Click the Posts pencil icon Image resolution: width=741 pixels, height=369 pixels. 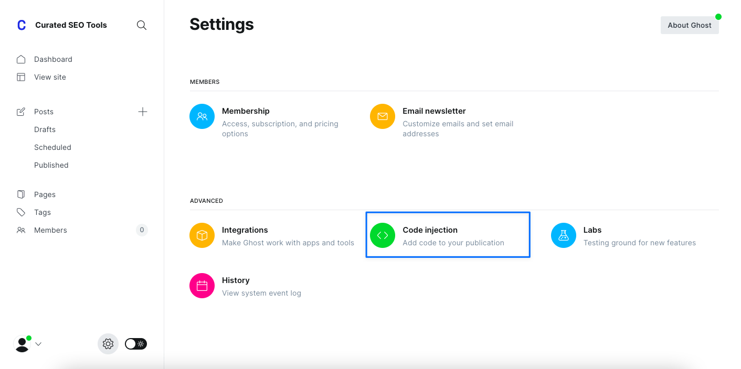pos(21,112)
